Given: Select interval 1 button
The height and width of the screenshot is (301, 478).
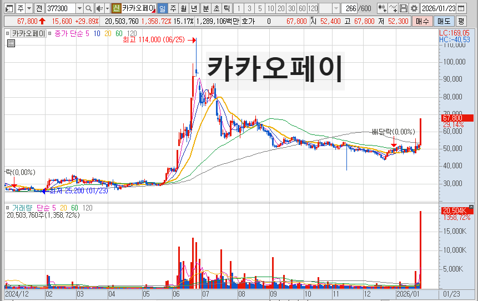Looking at the screenshot, I should tap(239, 8).
